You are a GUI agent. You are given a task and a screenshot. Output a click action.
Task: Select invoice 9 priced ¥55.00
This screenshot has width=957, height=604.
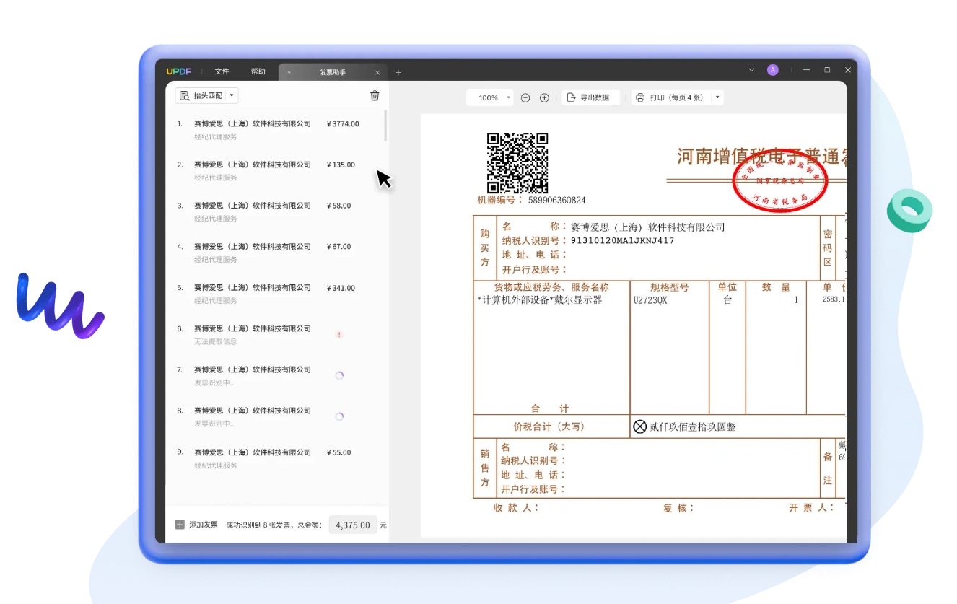[276, 459]
